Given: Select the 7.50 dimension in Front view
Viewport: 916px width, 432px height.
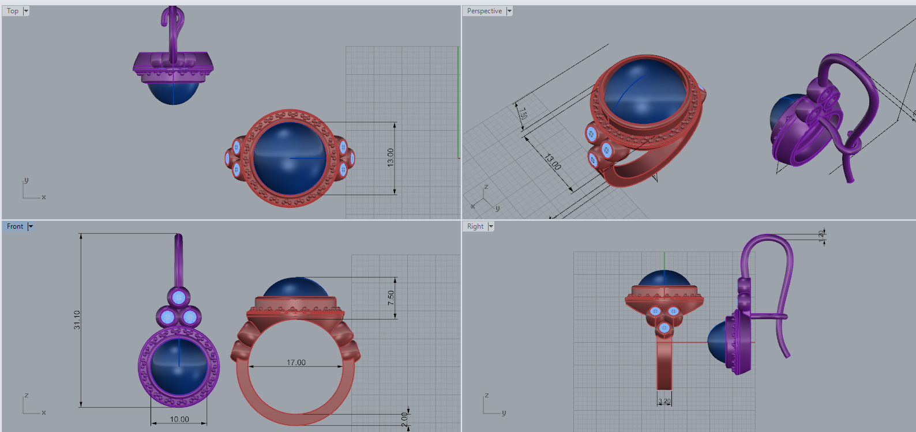Looking at the screenshot, I should (391, 298).
